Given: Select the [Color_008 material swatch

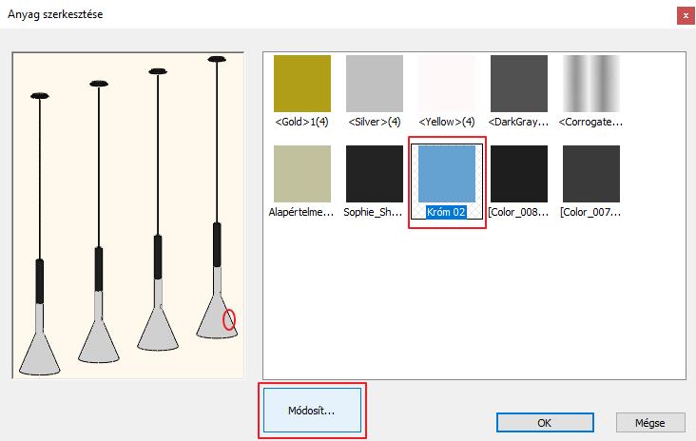Looking at the screenshot, I should coord(519,174).
